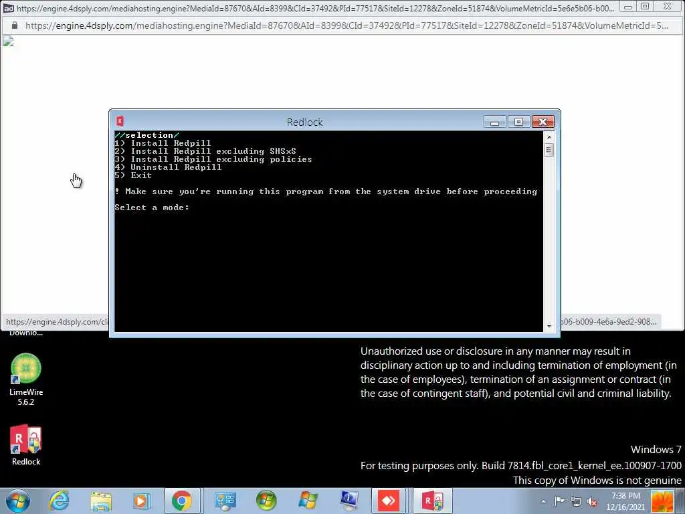Image resolution: width=685 pixels, height=514 pixels.
Task: Click 'Uninstall Redpill' option line
Action: [x=168, y=167]
